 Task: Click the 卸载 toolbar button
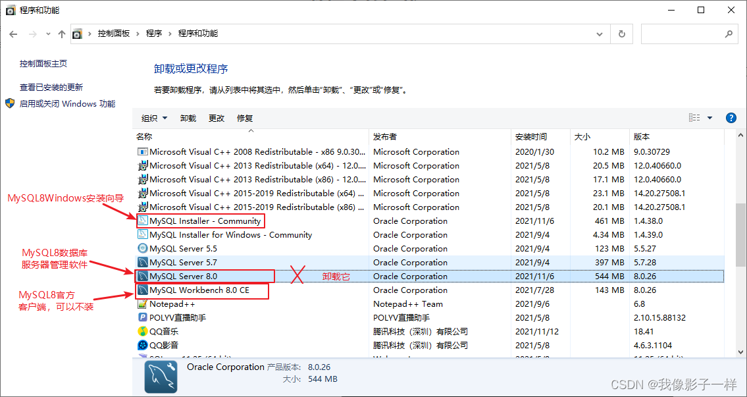(x=188, y=119)
